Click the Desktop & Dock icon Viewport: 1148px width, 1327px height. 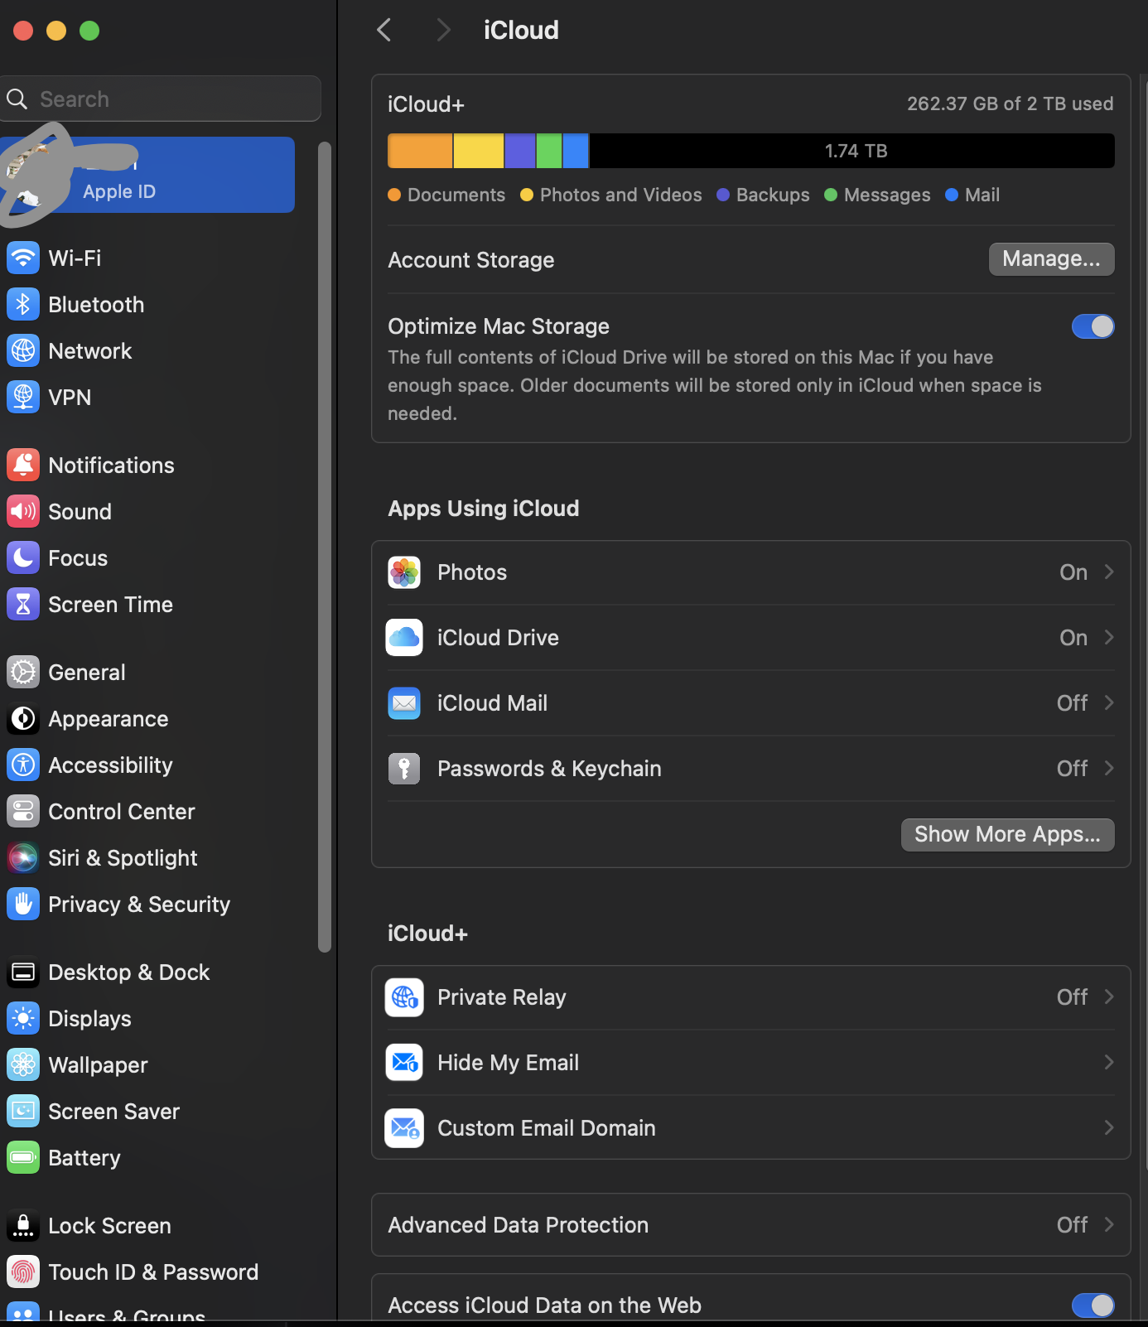click(23, 972)
